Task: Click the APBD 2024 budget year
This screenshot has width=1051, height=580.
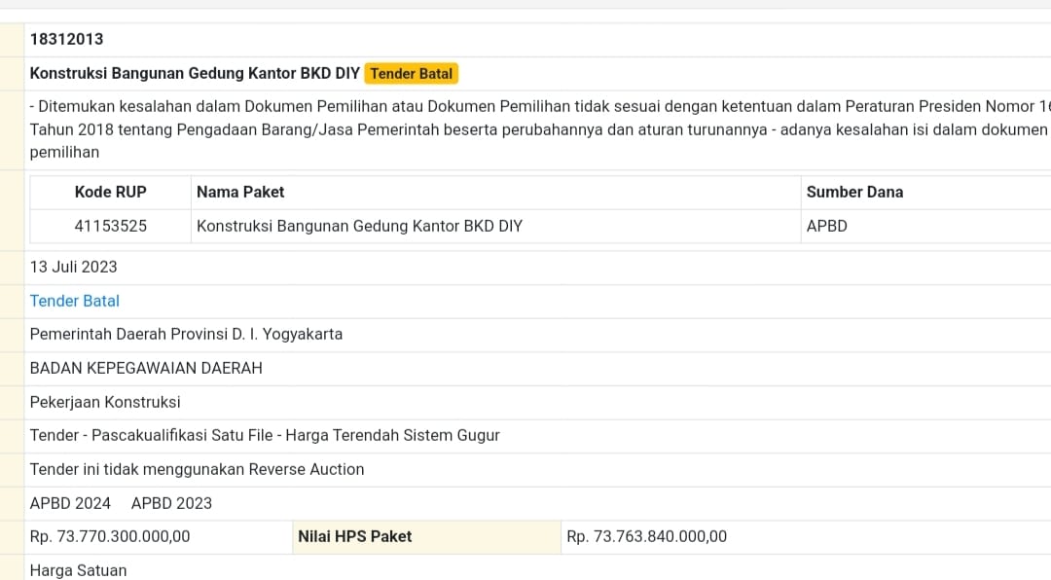Action: pos(70,503)
